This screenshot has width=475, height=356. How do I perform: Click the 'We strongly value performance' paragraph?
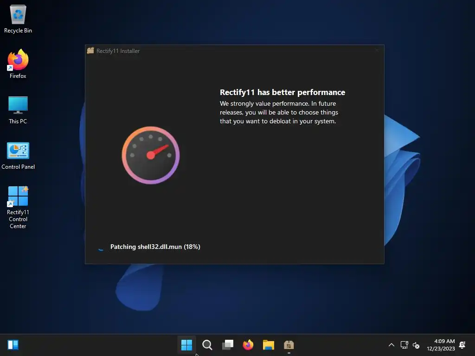[279, 112]
